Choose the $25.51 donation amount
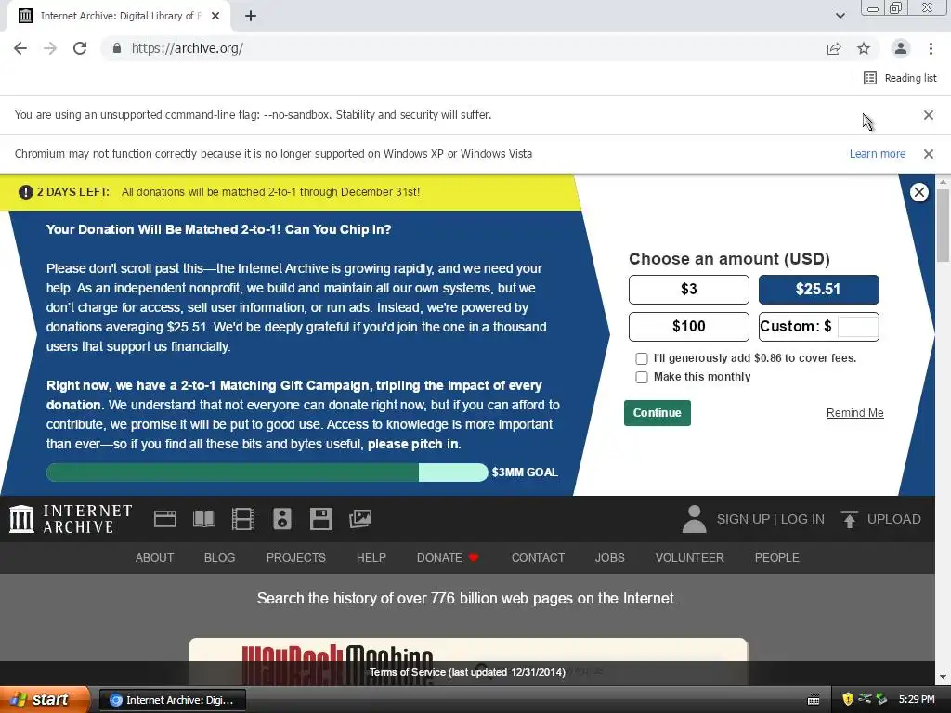This screenshot has width=951, height=713. (x=818, y=290)
